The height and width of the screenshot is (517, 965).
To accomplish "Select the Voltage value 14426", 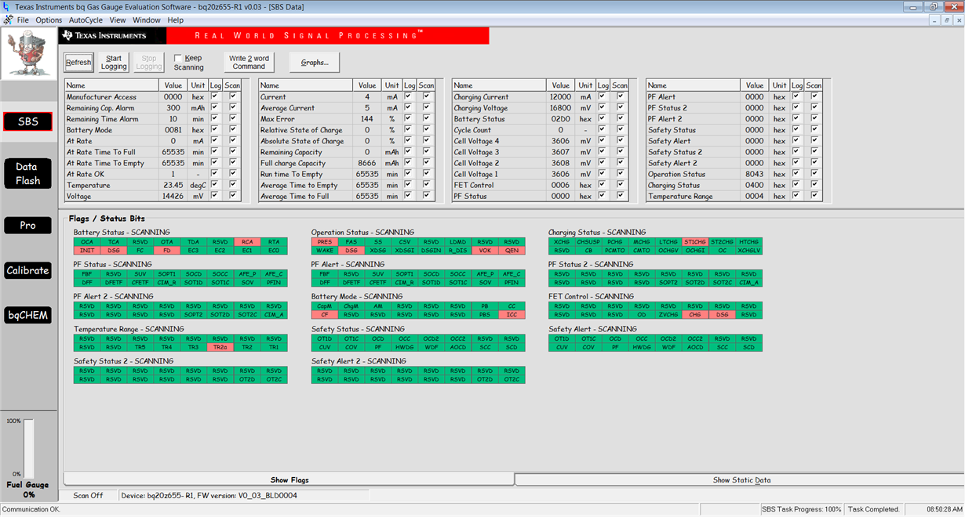I will click(x=172, y=197).
